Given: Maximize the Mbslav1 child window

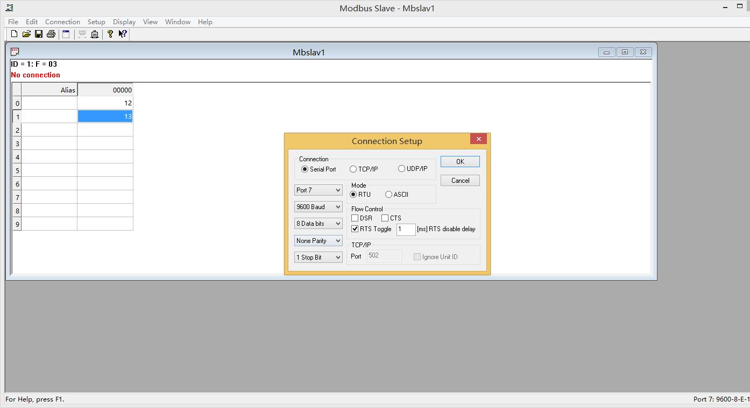Looking at the screenshot, I should [x=625, y=52].
